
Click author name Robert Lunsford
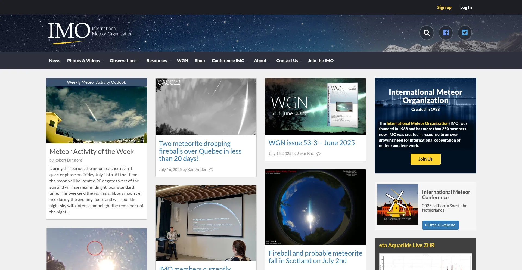pos(68,160)
